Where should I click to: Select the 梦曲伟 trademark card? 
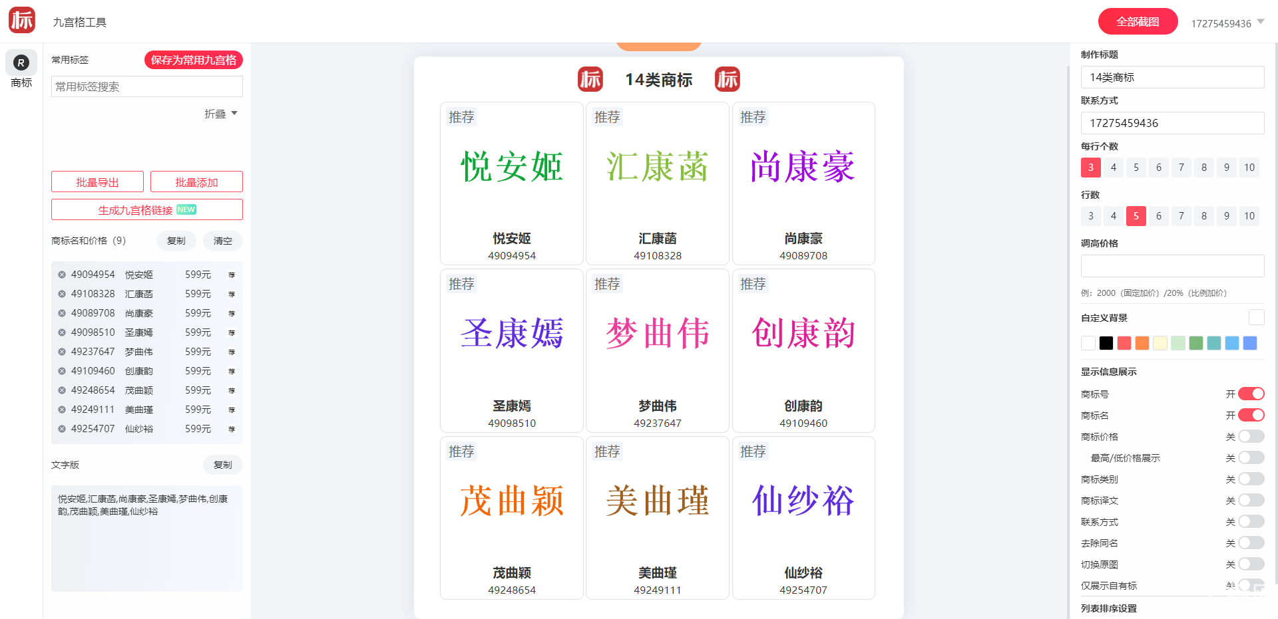pyautogui.click(x=658, y=350)
